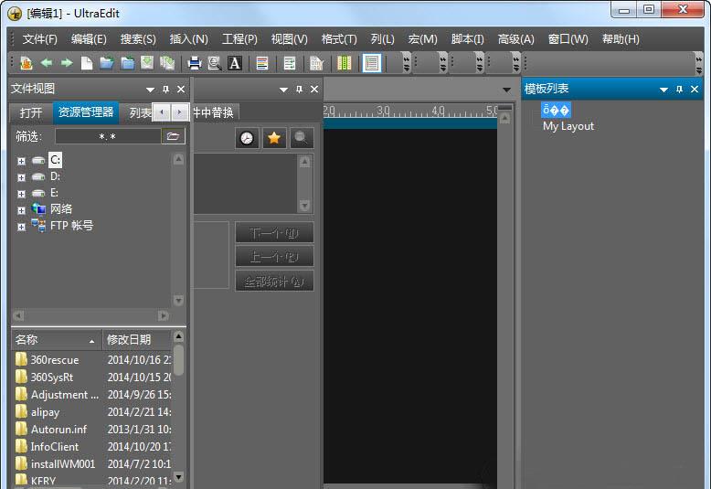This screenshot has width=711, height=489.
Task: Expand the 网络 tree node
Action: pos(21,210)
